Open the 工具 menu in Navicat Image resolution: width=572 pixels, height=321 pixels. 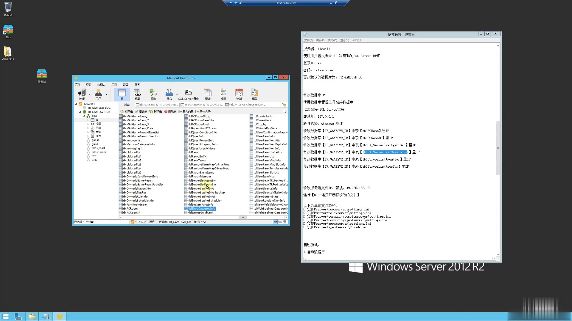pos(114,85)
